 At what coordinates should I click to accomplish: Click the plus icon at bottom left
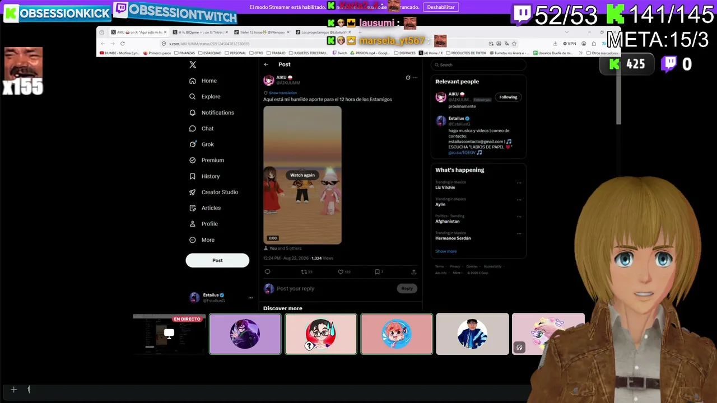[x=14, y=390]
